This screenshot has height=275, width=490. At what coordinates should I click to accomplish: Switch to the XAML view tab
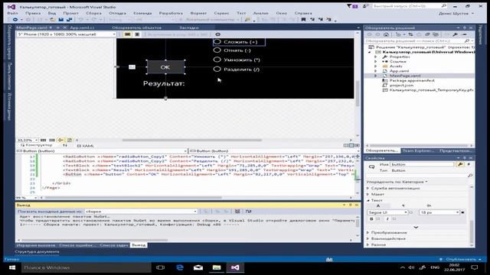(x=86, y=146)
